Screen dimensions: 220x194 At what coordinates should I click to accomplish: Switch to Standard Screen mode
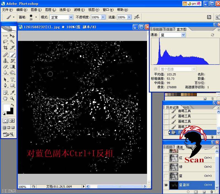pyautogui.click(x=4, y=128)
